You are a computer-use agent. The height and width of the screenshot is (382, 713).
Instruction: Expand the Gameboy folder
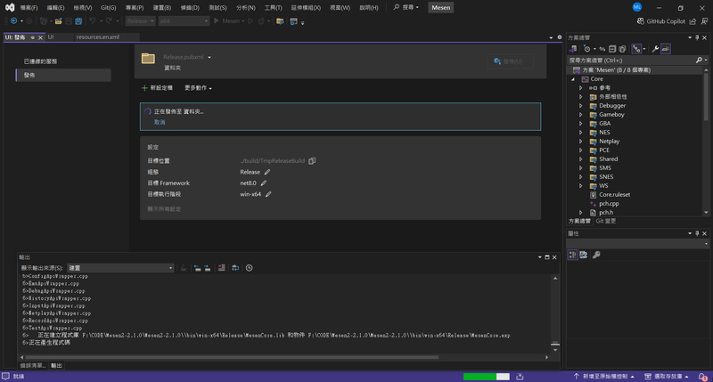pos(581,115)
